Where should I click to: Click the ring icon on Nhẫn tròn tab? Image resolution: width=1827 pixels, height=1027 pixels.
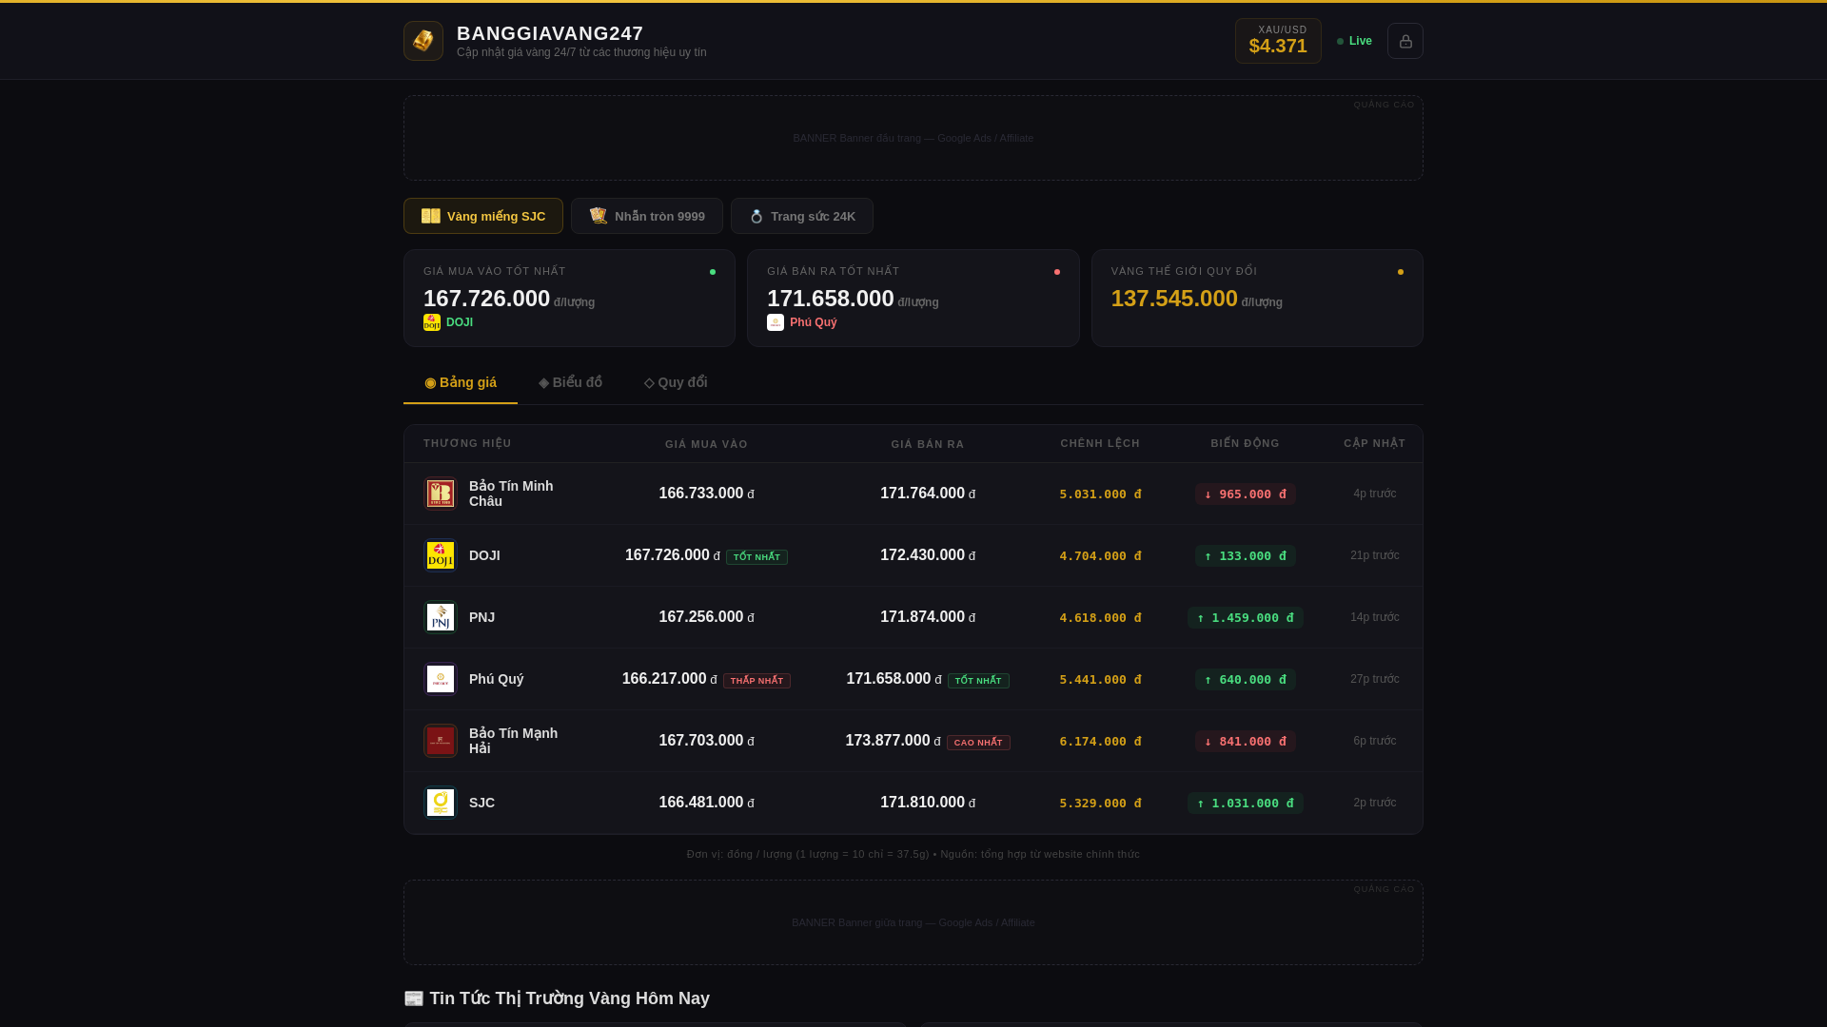pyautogui.click(x=599, y=216)
